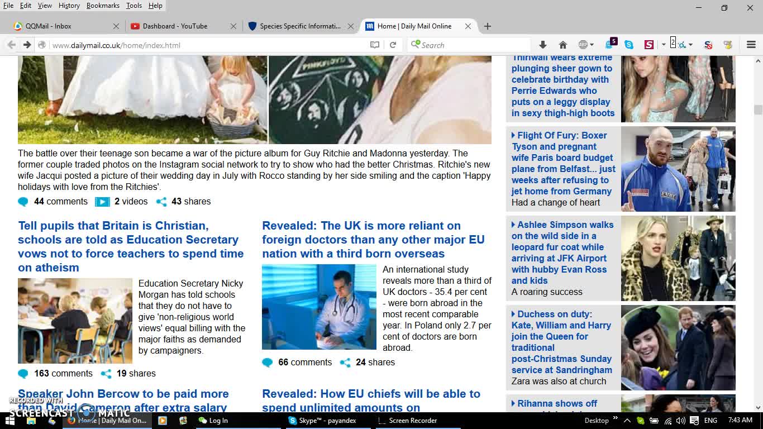763x429 pixels.
Task: Open 'Duchess on duty' sidebar story
Action: tap(562, 342)
